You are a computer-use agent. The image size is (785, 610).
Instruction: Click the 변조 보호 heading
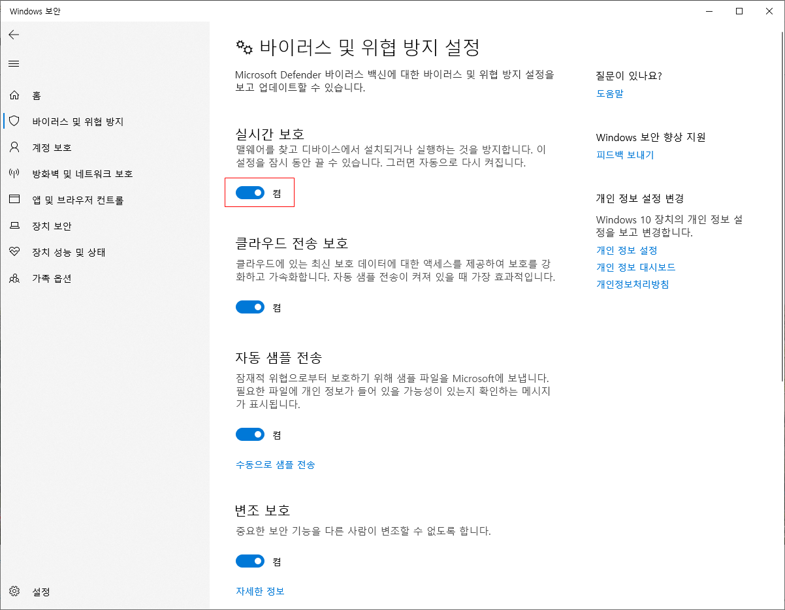coord(263,510)
